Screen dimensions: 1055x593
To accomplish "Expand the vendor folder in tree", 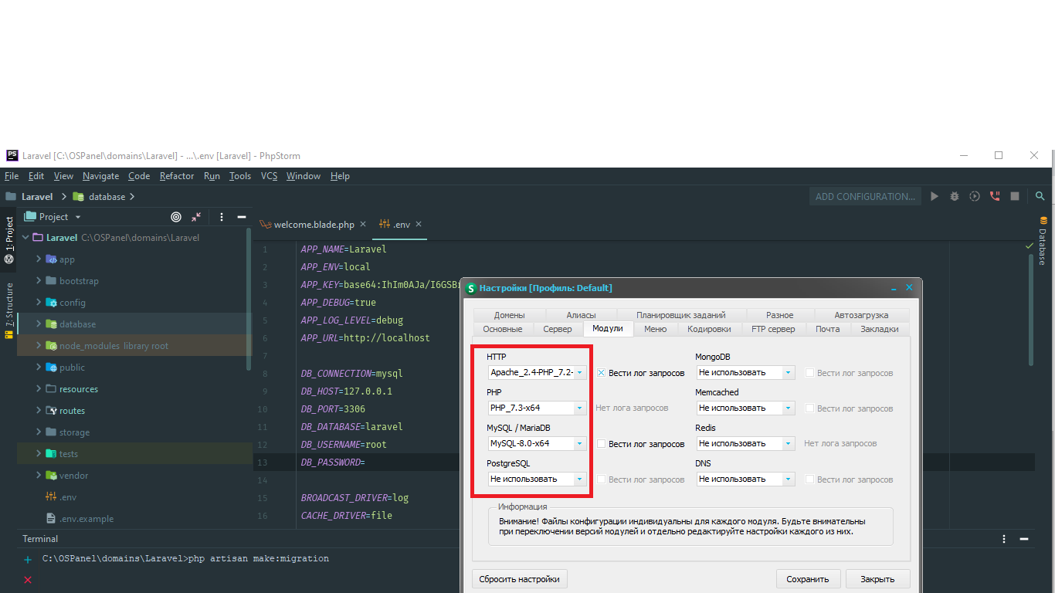I will [39, 476].
